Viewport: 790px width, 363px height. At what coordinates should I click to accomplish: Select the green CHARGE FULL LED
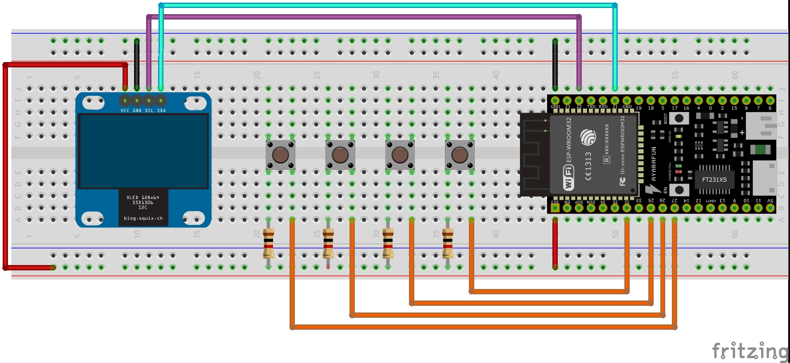click(678, 166)
